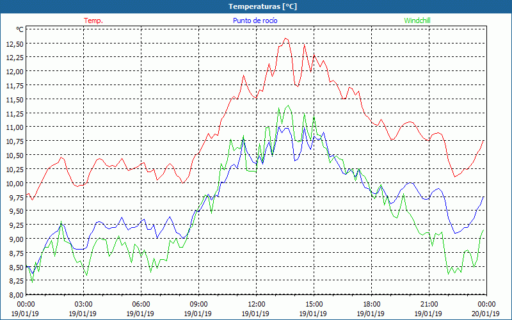Click the '8,75' y-axis value
Viewport: 512px width, 320px height.
coord(17,253)
